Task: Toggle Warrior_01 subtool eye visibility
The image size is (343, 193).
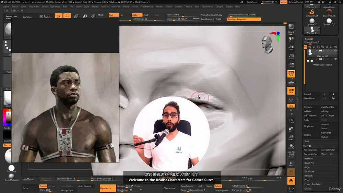Action: 335,51
